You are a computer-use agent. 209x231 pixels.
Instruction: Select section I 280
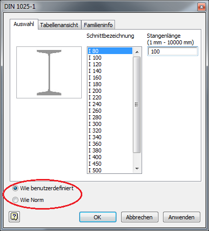pos(110,117)
